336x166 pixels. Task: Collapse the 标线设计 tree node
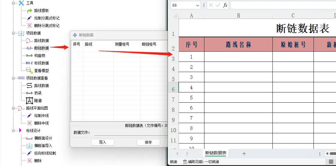13,131
